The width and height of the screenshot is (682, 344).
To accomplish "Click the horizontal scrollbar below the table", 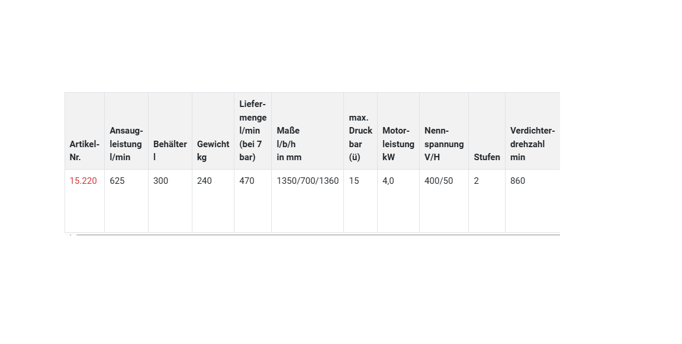I will 314,235.
